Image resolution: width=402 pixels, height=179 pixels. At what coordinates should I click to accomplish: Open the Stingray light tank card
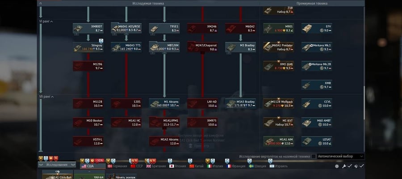[88, 47]
